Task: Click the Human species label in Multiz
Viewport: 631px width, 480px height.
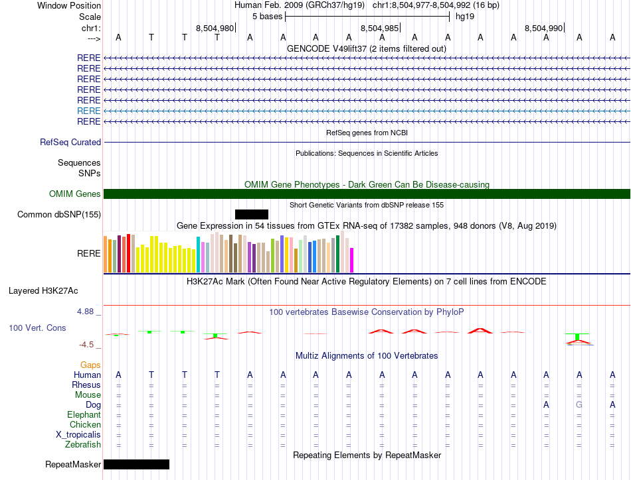Action: 87,375
